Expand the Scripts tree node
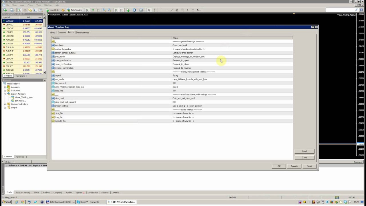This screenshot has width=366, height=206. pos(5,108)
